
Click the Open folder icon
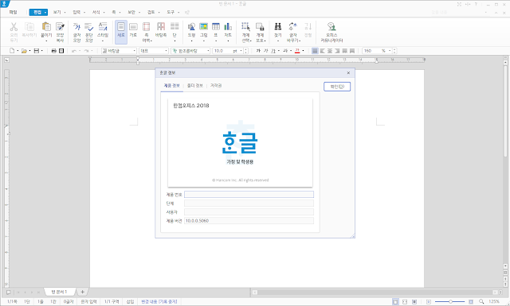tap(24, 51)
